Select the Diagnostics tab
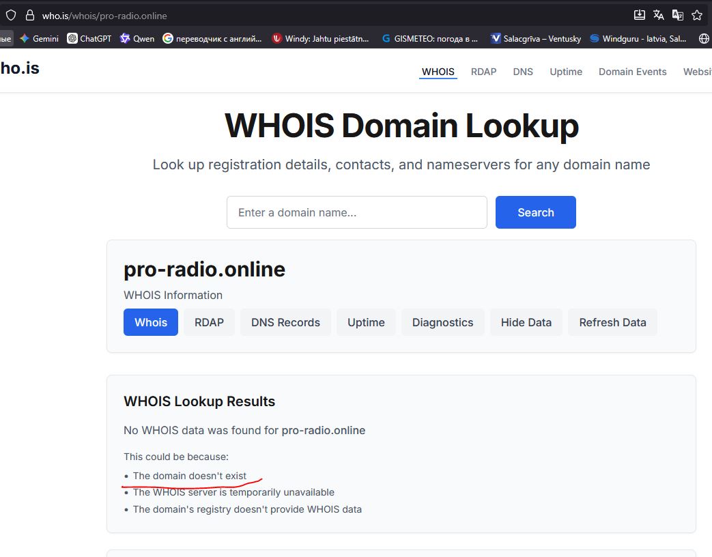The image size is (712, 557). click(x=442, y=322)
